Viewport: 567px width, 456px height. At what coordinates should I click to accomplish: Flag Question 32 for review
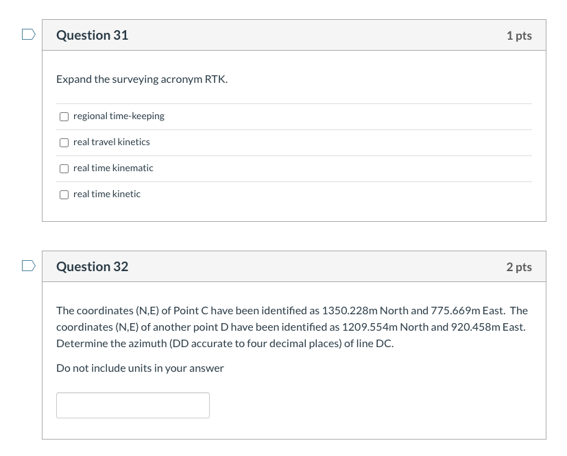27,265
